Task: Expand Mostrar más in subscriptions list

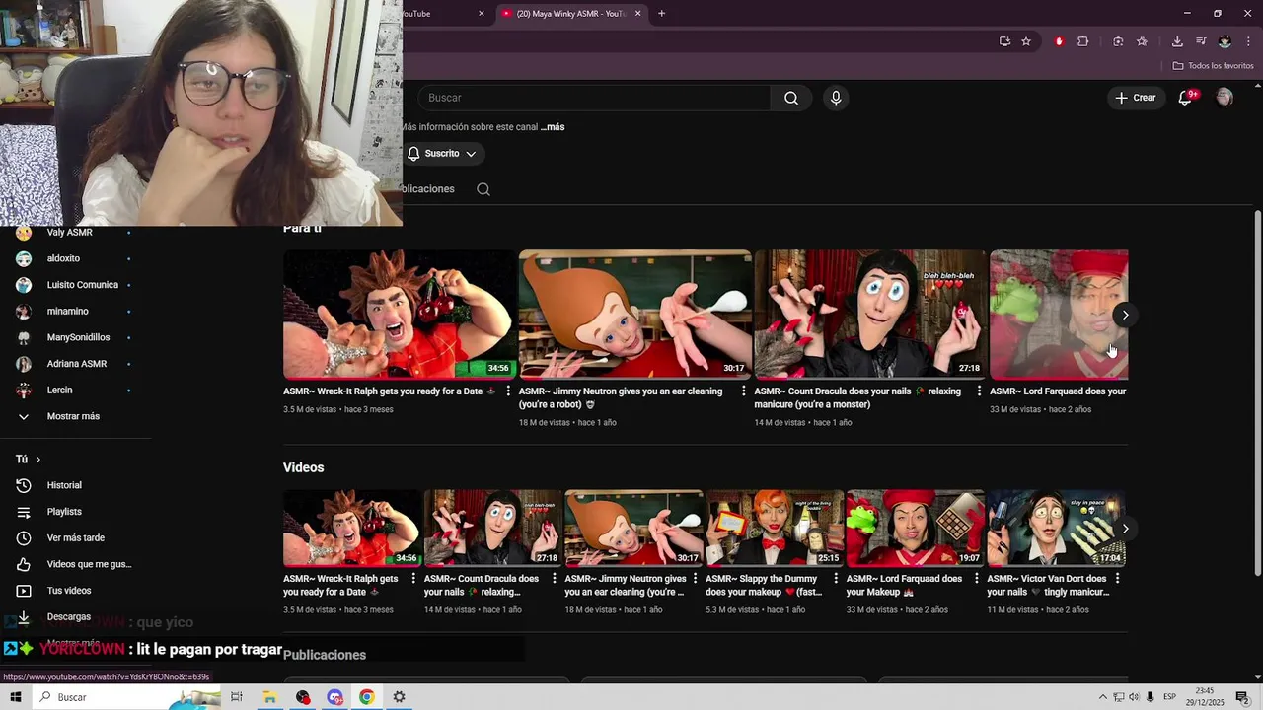Action: (x=75, y=416)
